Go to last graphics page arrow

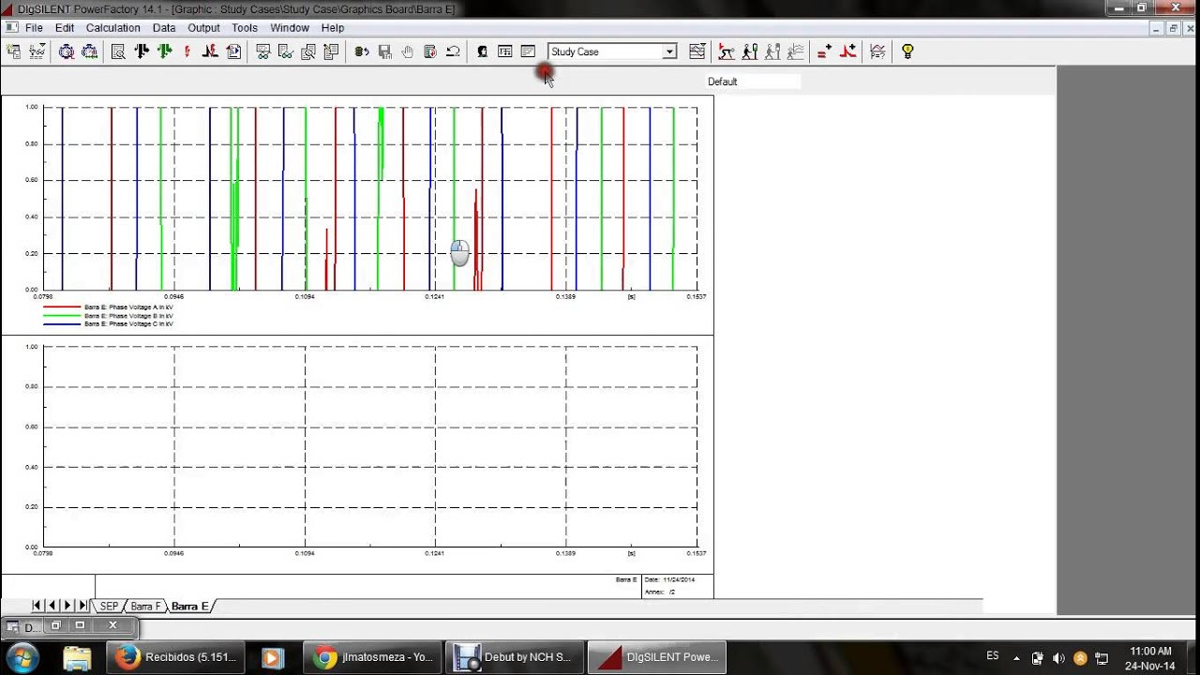[x=82, y=607]
